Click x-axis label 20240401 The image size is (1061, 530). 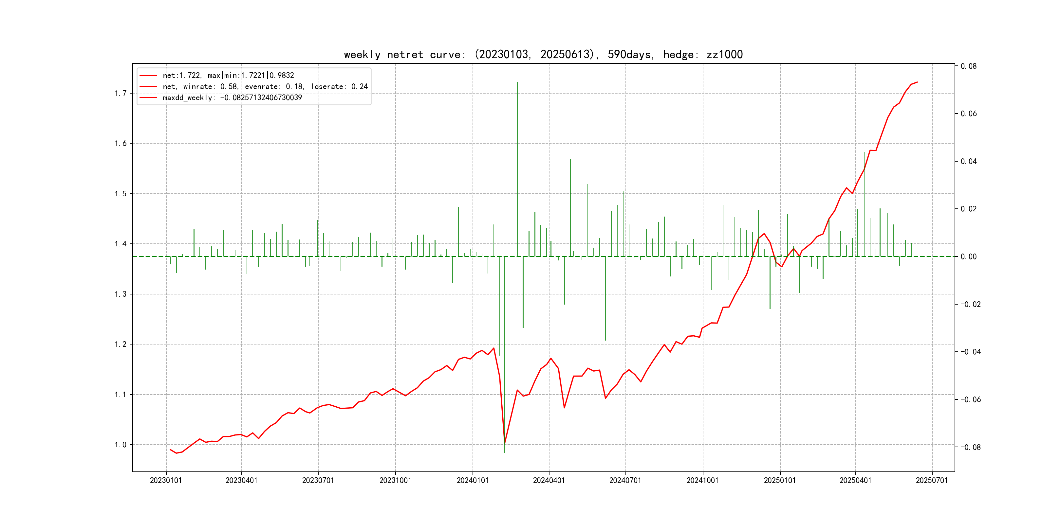549,480
